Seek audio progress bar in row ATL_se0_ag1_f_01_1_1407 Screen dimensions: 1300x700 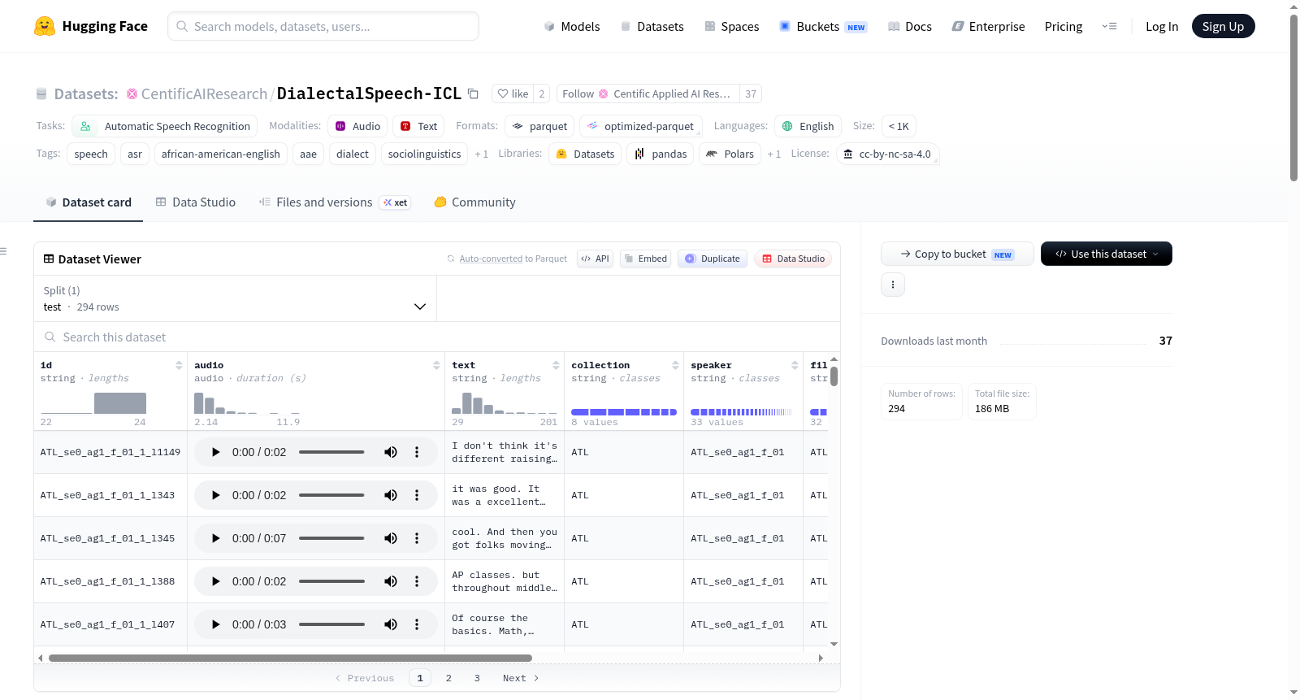(331, 624)
